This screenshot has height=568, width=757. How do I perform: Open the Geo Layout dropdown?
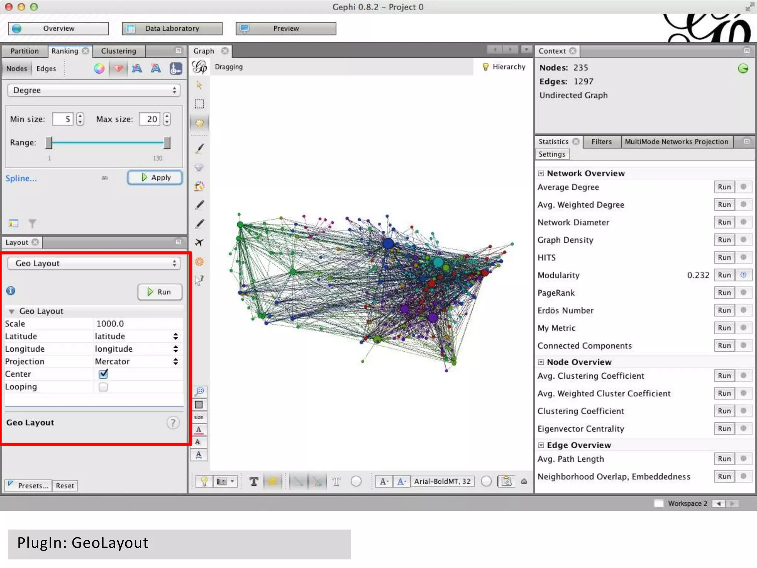tap(94, 263)
